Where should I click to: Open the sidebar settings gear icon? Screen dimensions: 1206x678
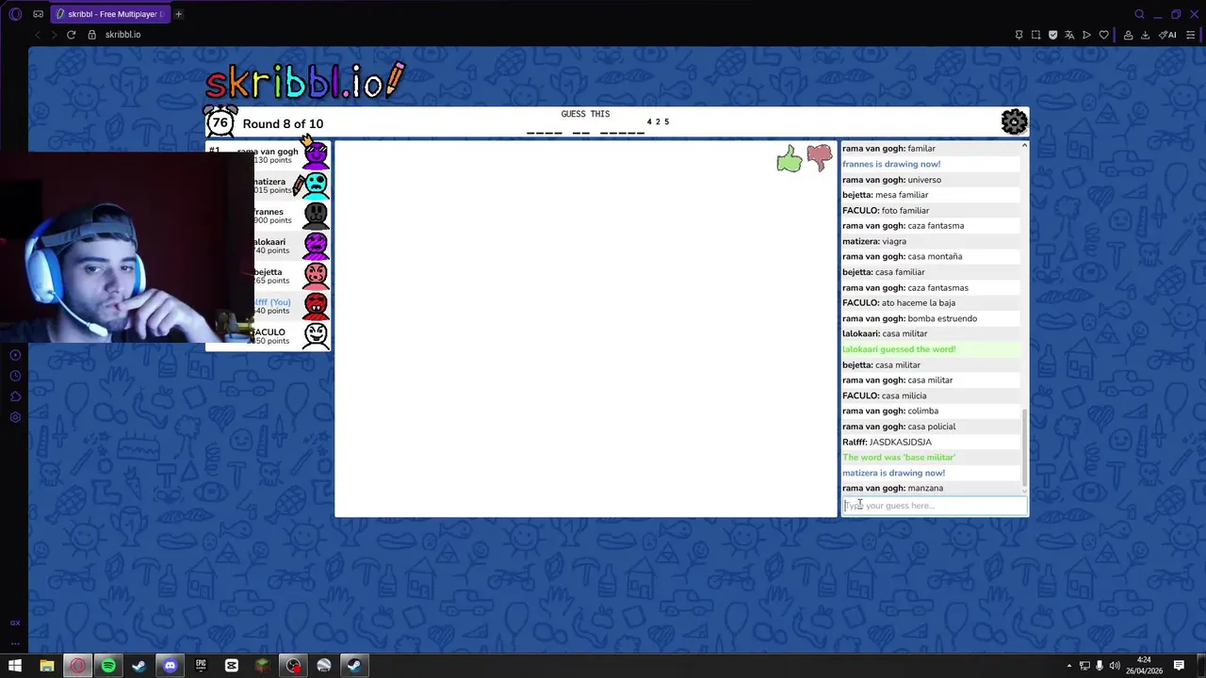pyautogui.click(x=15, y=417)
